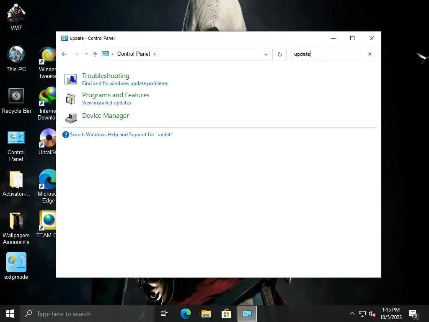The width and height of the screenshot is (429, 322).
Task: Click the forward navigation arrow
Action: tap(76, 54)
